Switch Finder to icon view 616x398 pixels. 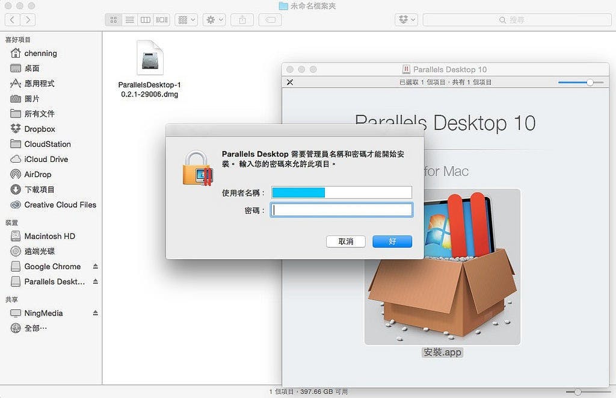[113, 20]
